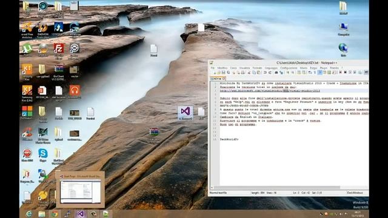This screenshot has width=388, height=218.
Task: Click the microsoft.com visual studio URL line
Action: (x=270, y=91)
